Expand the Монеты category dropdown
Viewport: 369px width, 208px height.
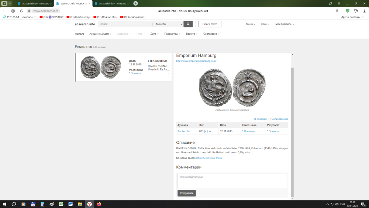click(168, 24)
